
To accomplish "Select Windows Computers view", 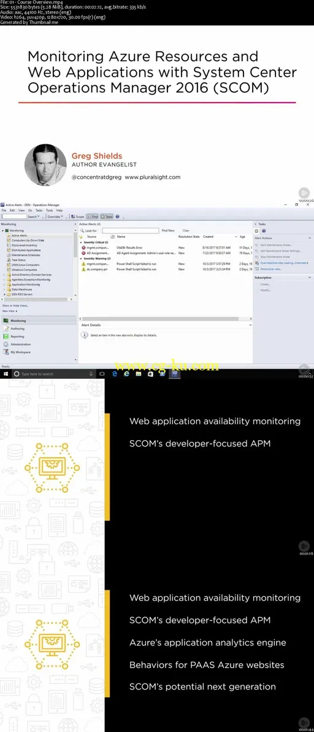I will [25, 270].
